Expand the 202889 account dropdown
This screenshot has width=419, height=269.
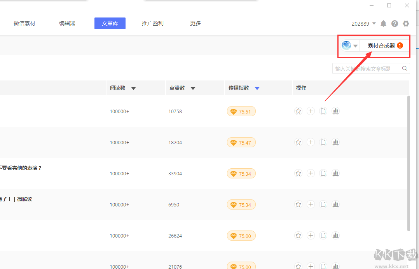click(x=374, y=24)
